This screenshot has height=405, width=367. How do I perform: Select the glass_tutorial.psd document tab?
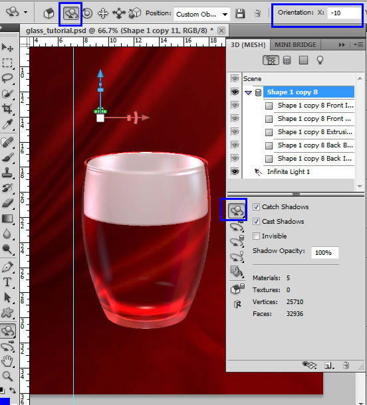120,31
